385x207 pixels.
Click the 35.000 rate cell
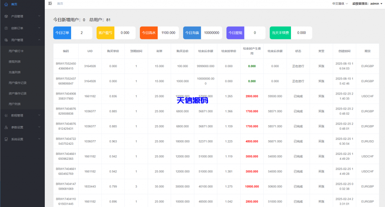point(159,186)
